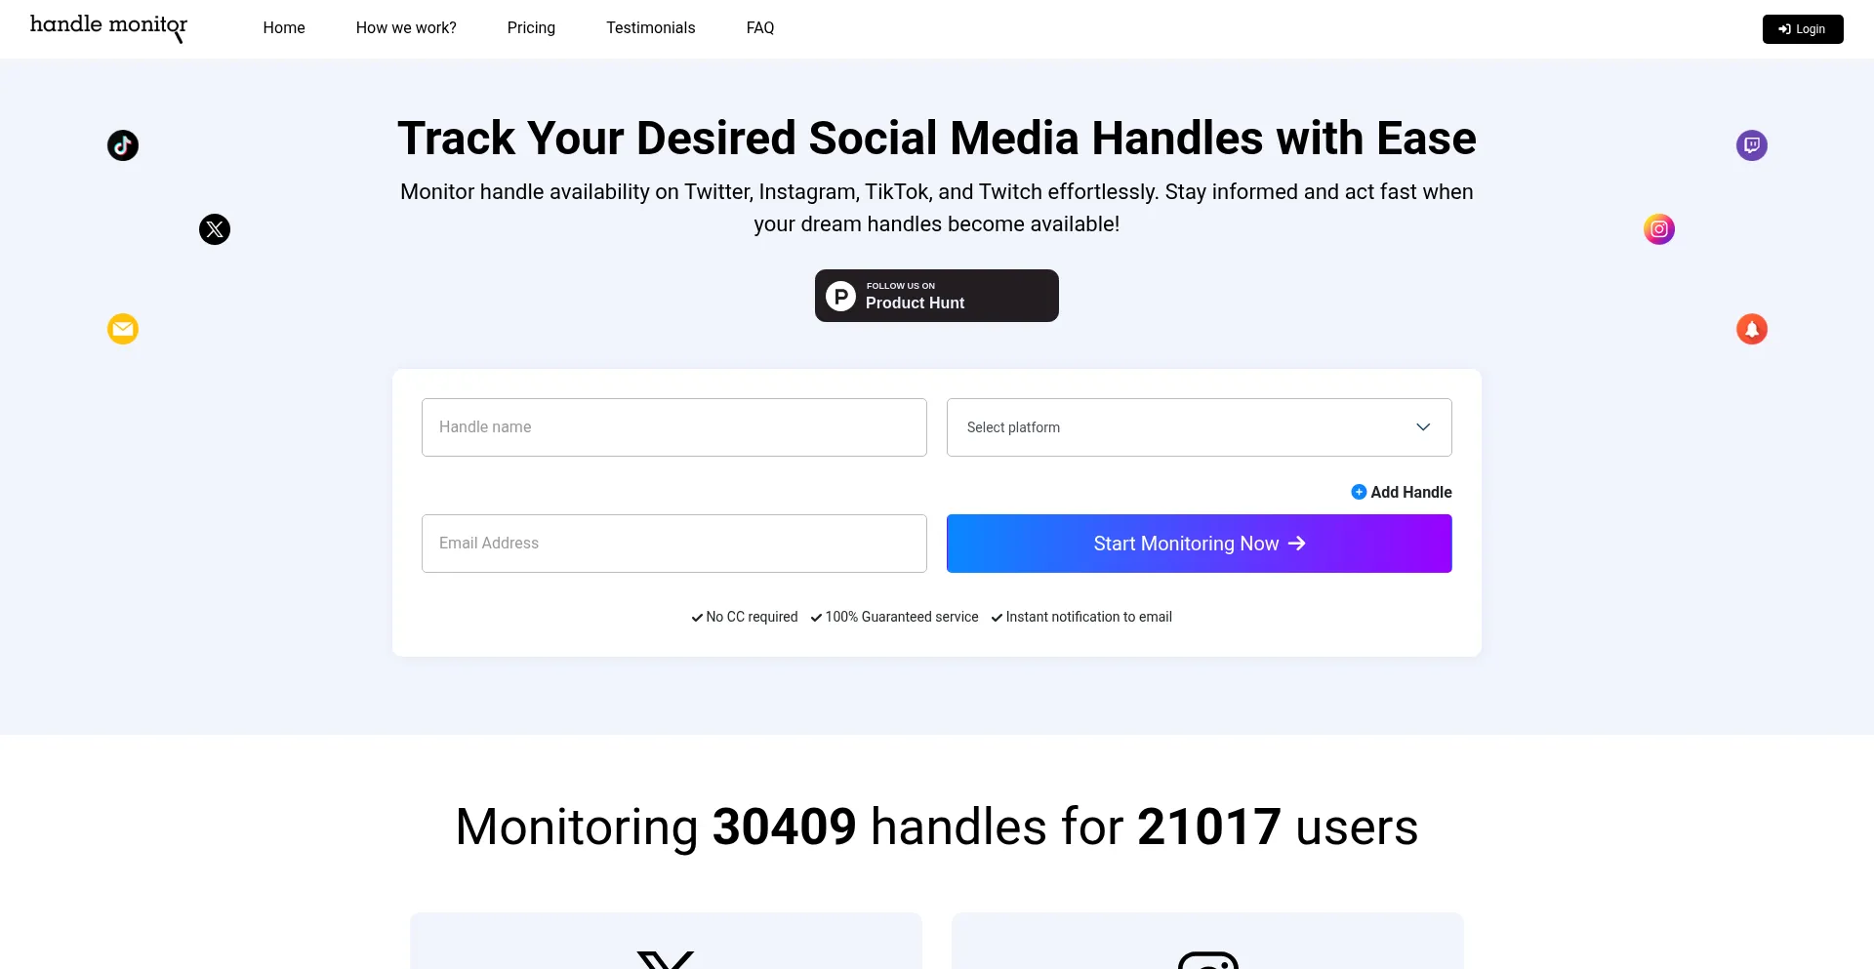Click the TikTok floating icon

click(x=122, y=144)
